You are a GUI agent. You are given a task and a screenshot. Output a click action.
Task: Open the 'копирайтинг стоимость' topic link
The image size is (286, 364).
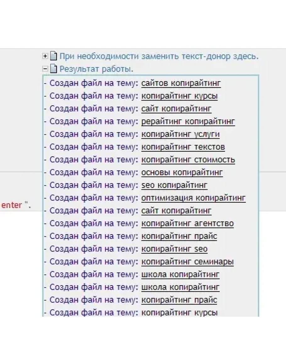click(x=188, y=160)
